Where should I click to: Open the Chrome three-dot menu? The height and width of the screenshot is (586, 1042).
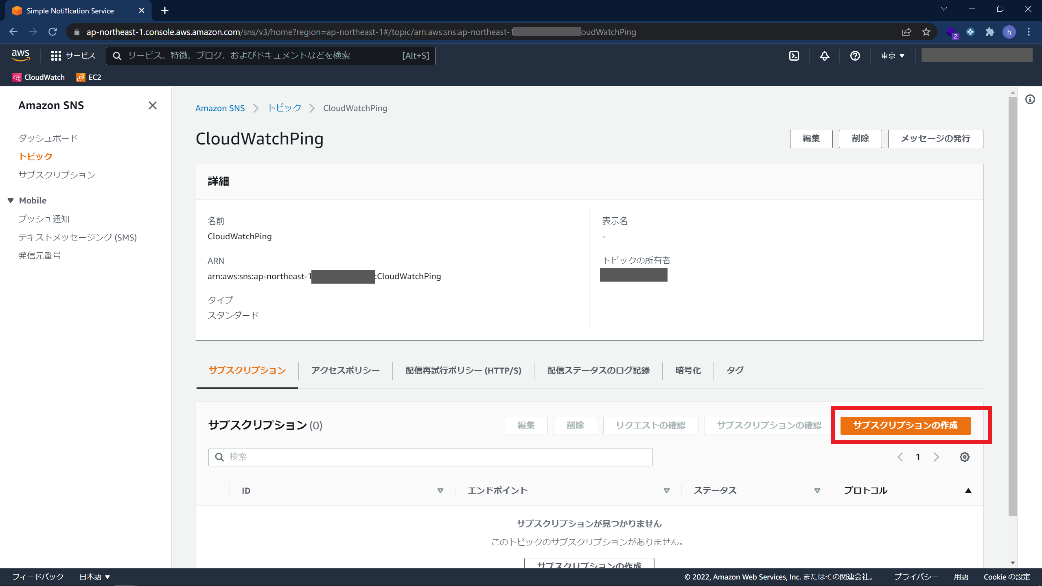[x=1029, y=32]
